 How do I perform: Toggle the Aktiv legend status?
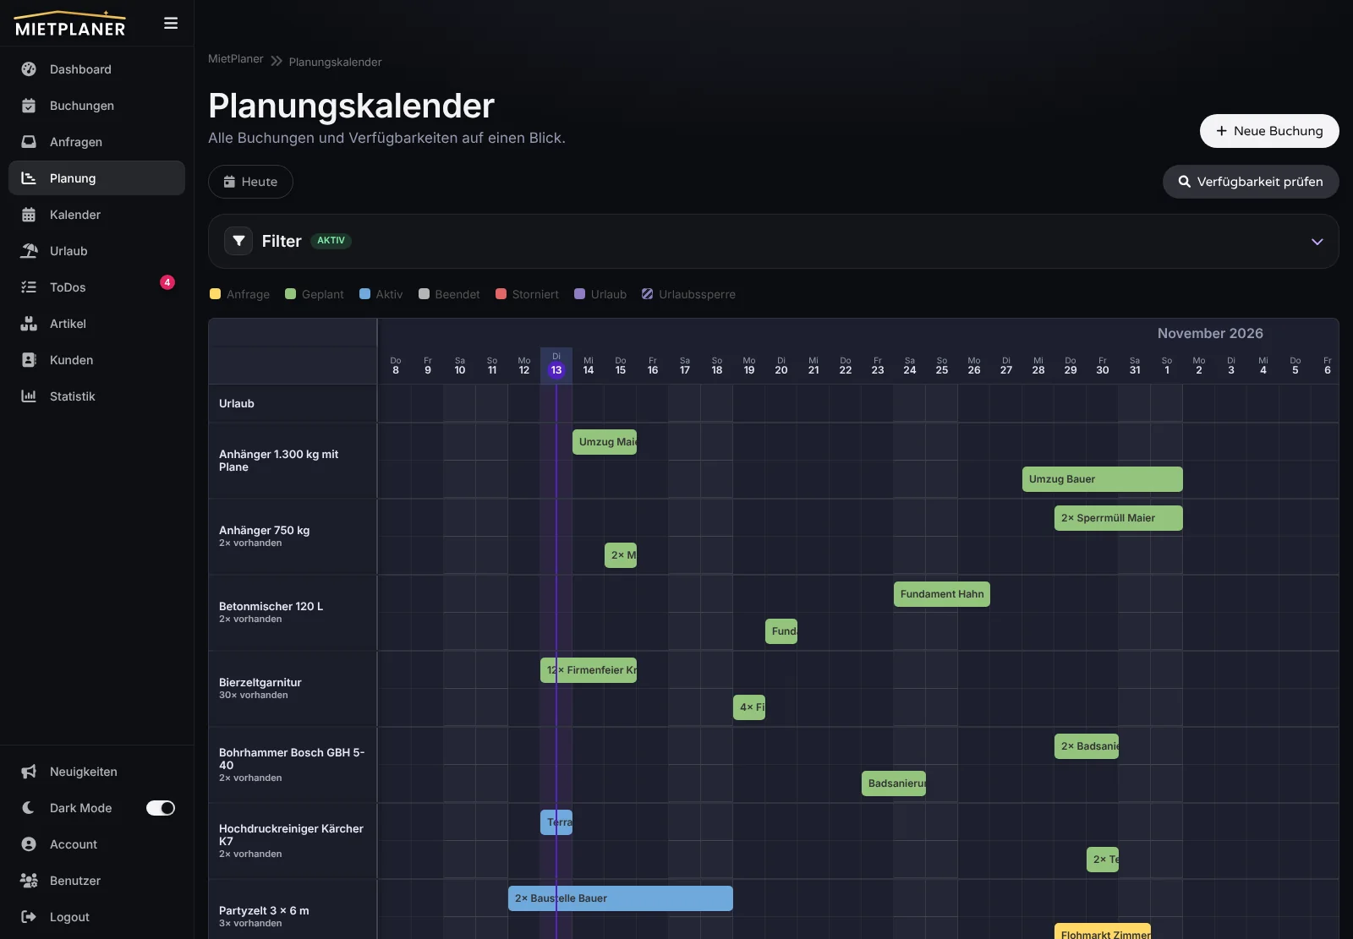pos(381,294)
